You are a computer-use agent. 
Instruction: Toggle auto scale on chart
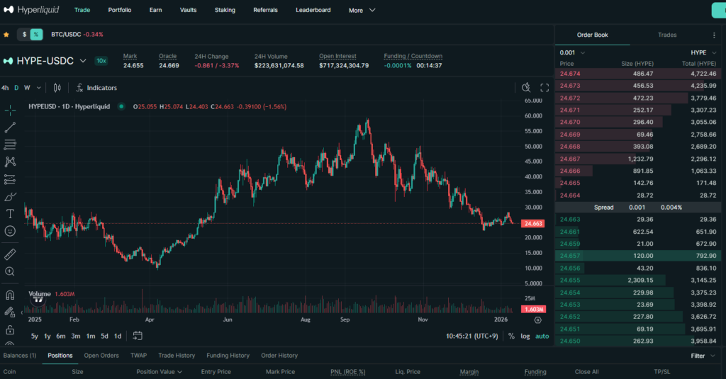[542, 336]
